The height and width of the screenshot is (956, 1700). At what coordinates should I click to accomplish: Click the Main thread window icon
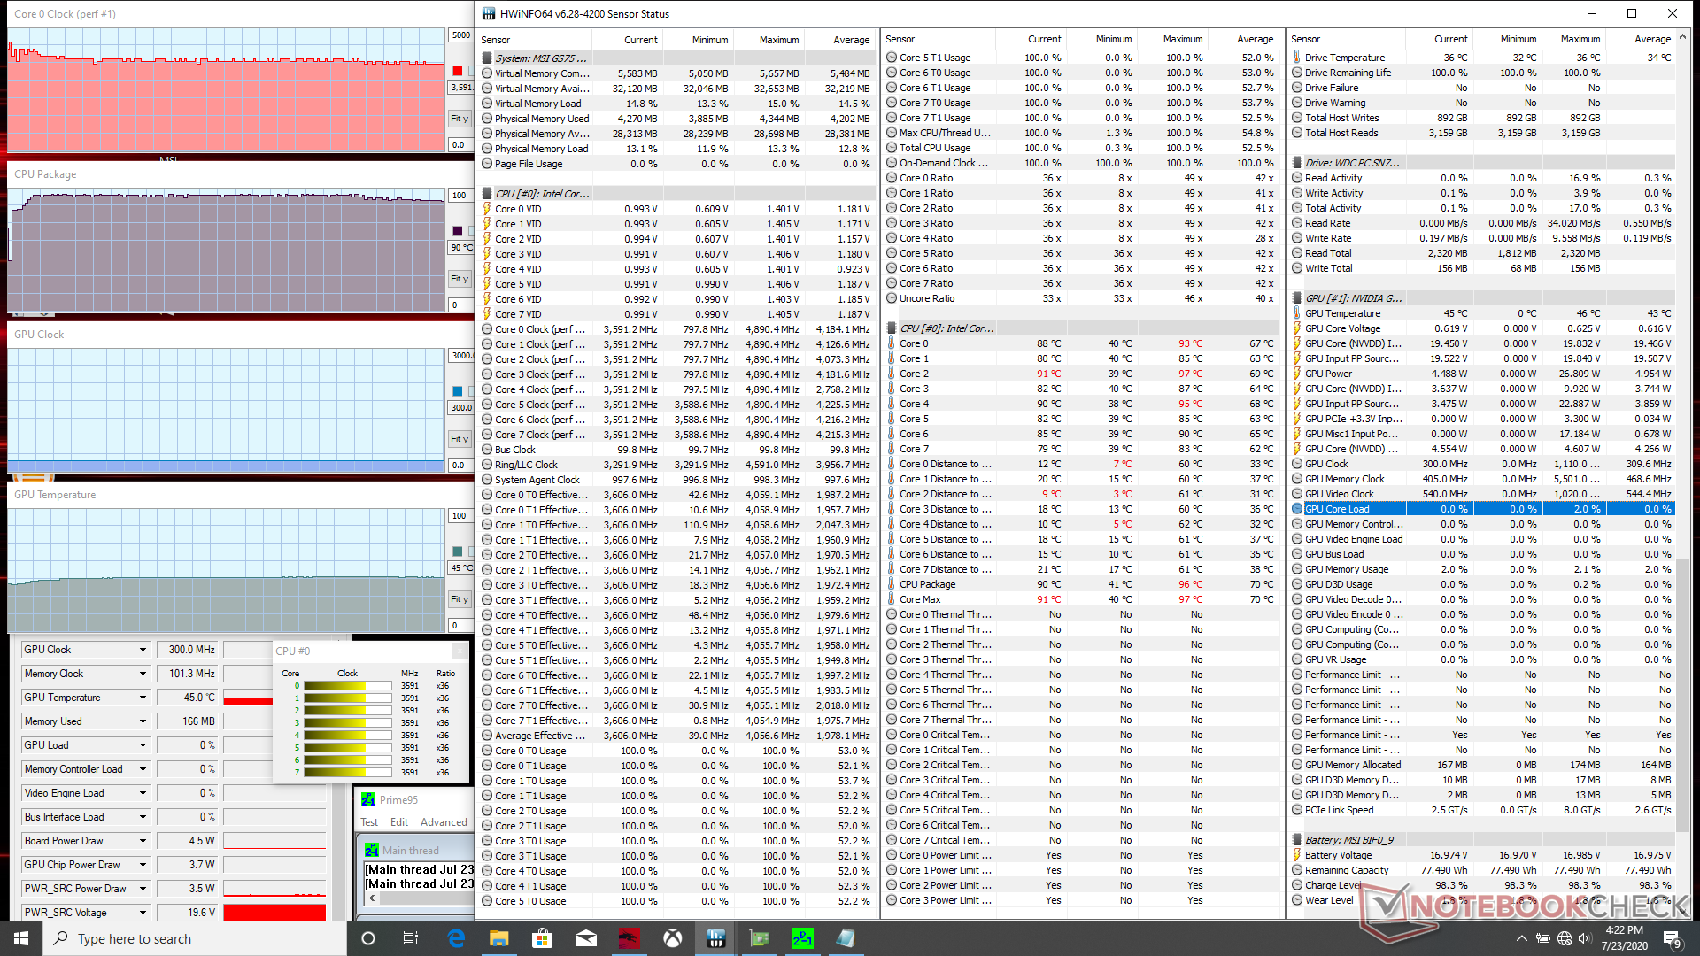pyautogui.click(x=372, y=850)
